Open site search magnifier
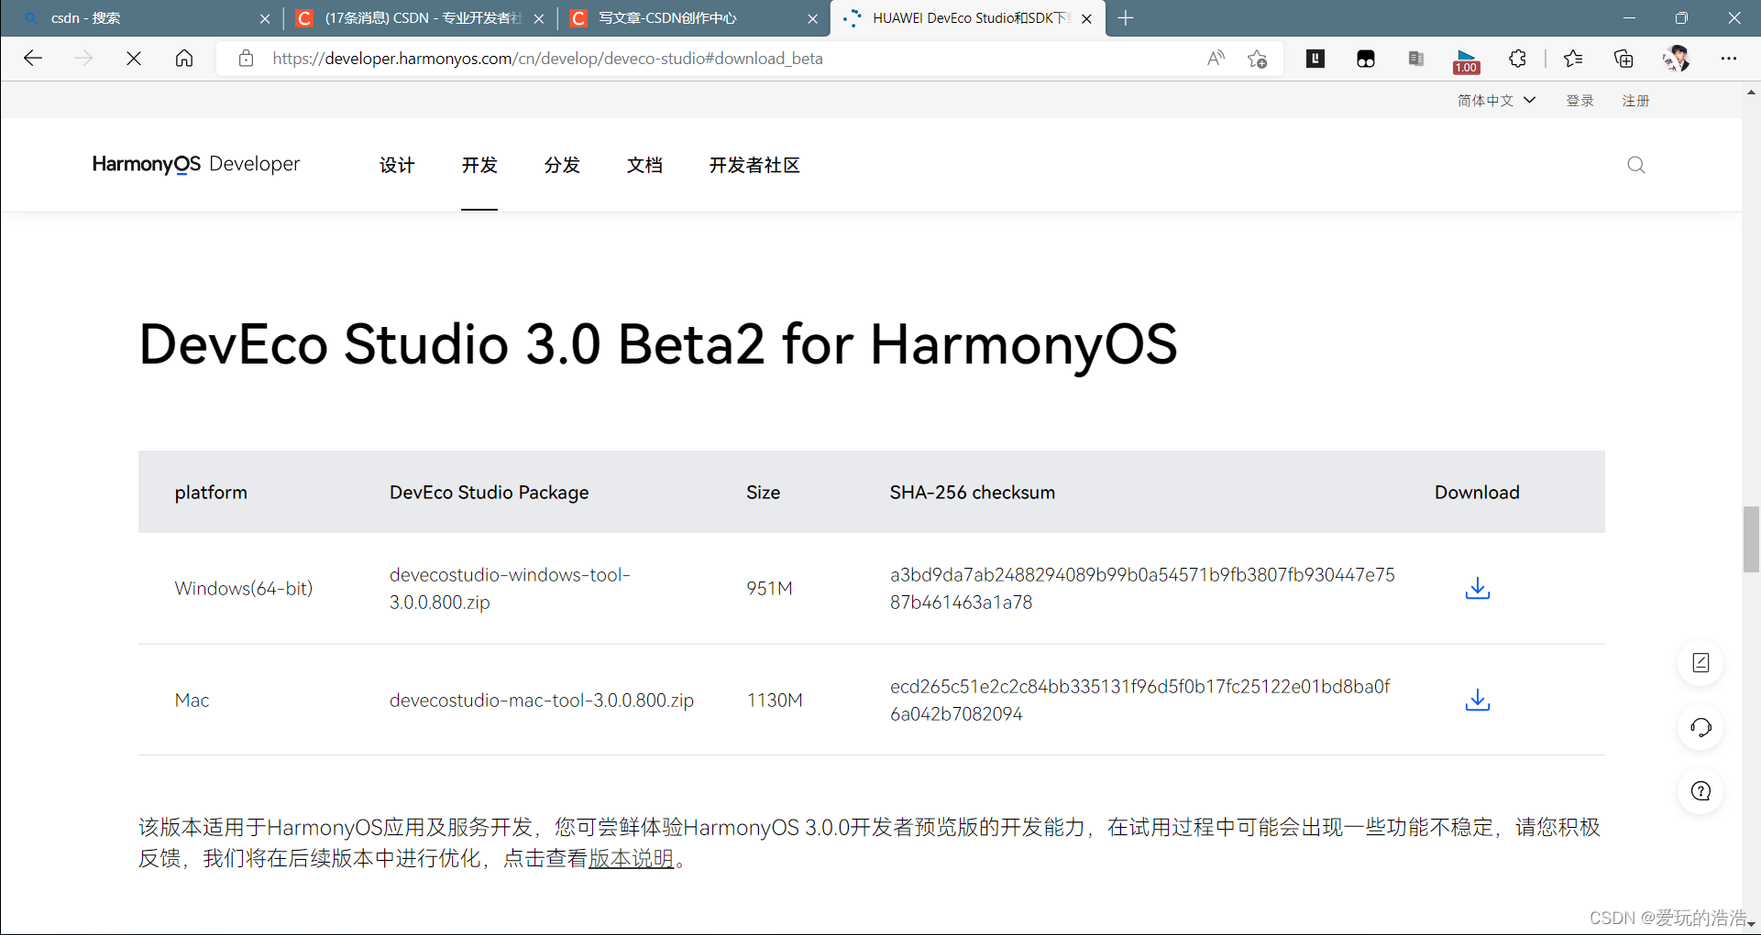 click(x=1636, y=165)
